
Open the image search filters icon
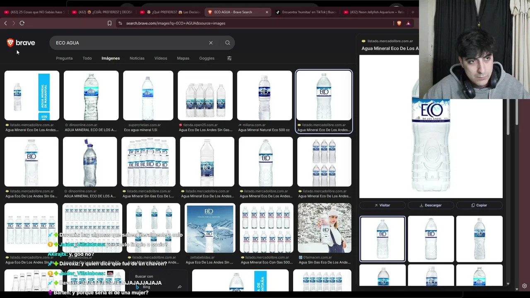(229, 58)
